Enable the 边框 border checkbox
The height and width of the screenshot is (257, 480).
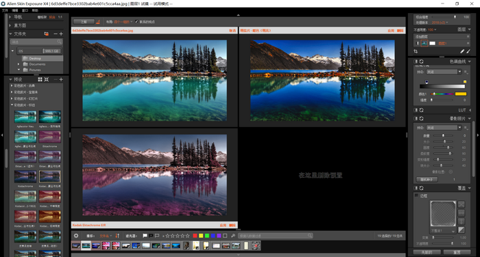coord(416,195)
